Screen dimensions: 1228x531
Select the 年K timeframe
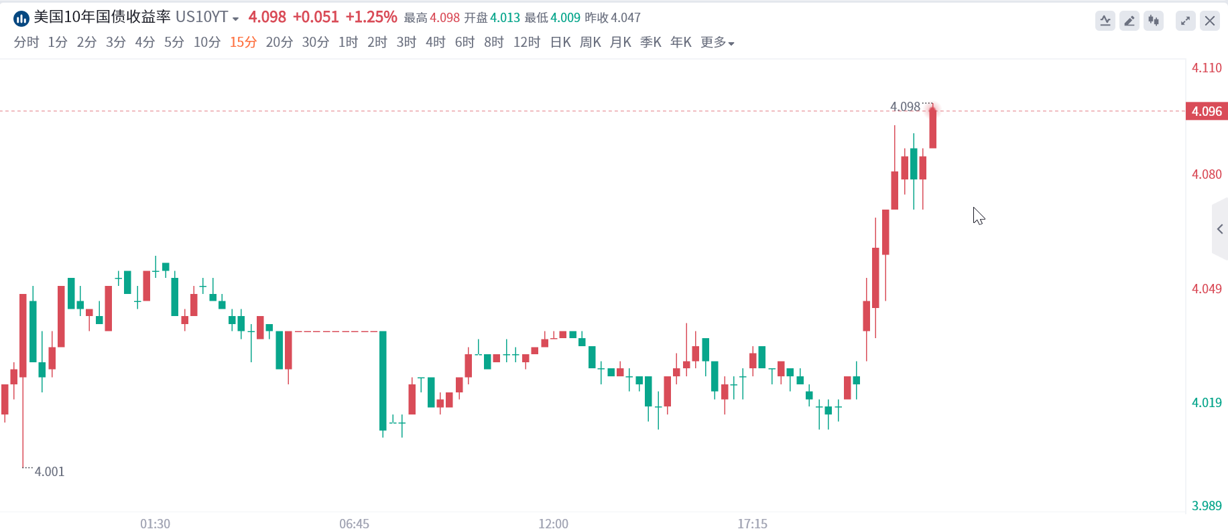(x=680, y=43)
